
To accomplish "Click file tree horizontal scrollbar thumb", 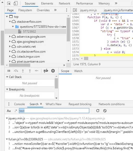I will click(x=19, y=65).
